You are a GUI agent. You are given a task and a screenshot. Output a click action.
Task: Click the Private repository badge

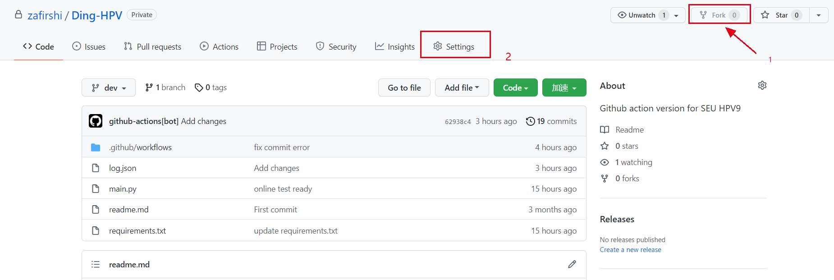coord(142,15)
